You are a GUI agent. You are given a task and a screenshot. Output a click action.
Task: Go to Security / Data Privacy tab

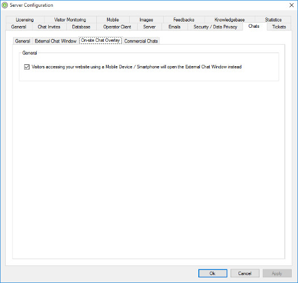click(215, 27)
